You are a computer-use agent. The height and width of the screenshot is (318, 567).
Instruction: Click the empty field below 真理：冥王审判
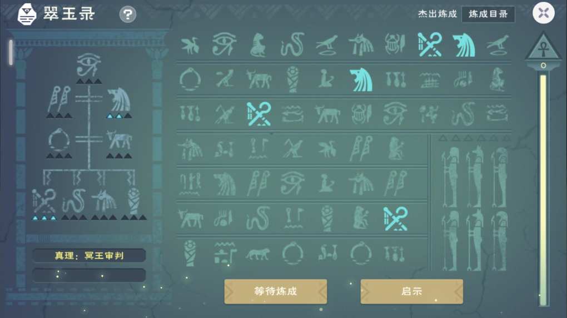(x=89, y=275)
